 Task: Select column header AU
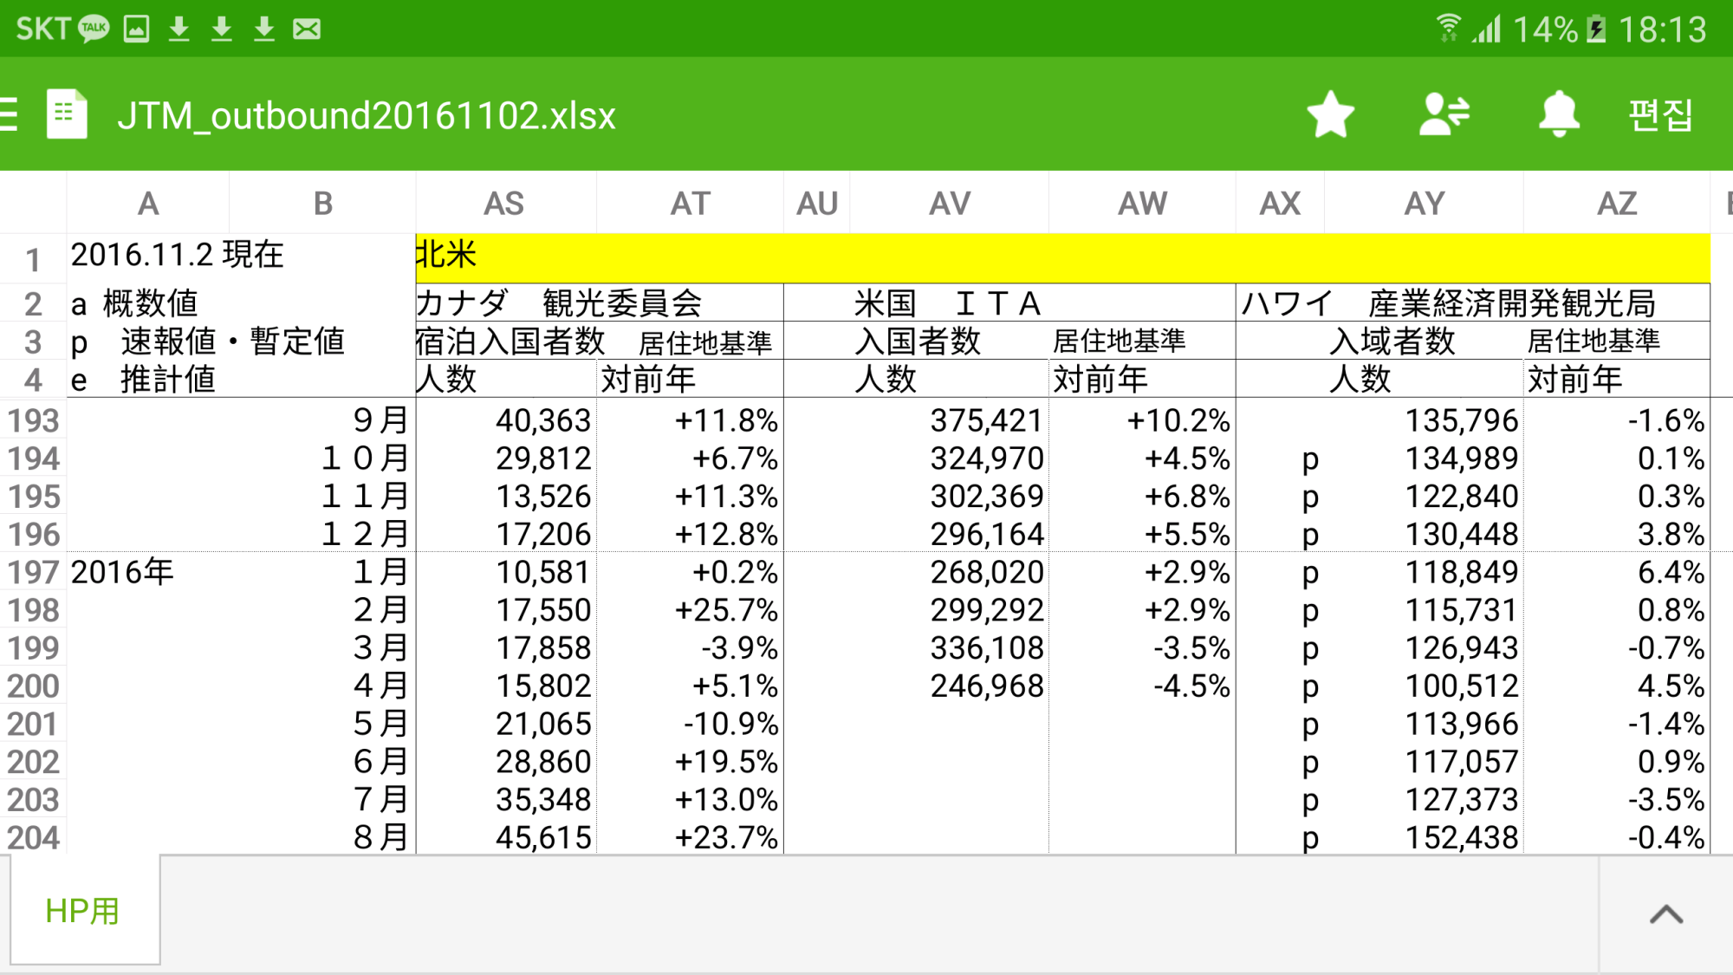(x=817, y=203)
